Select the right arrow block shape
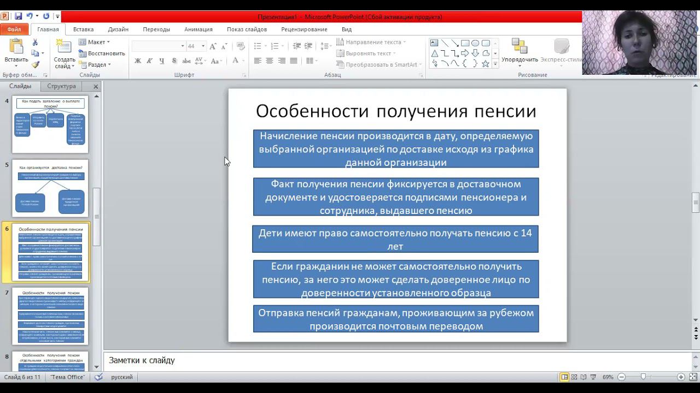 point(465,53)
